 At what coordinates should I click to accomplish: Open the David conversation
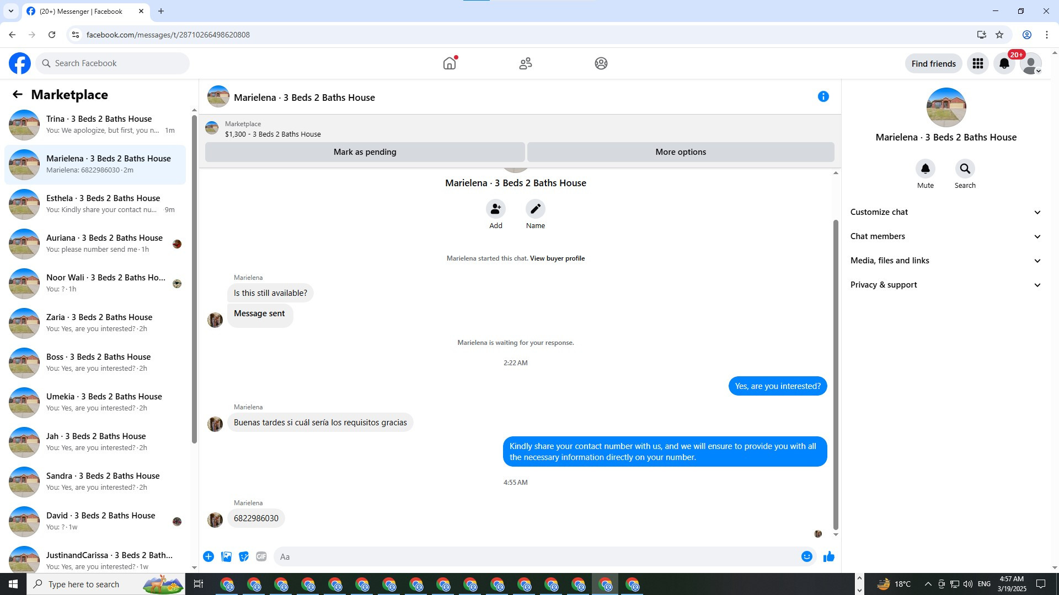click(95, 522)
